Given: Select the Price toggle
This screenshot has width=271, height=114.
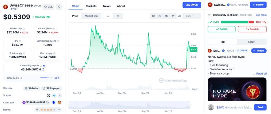Looking at the screenshot, I should (x=75, y=16).
